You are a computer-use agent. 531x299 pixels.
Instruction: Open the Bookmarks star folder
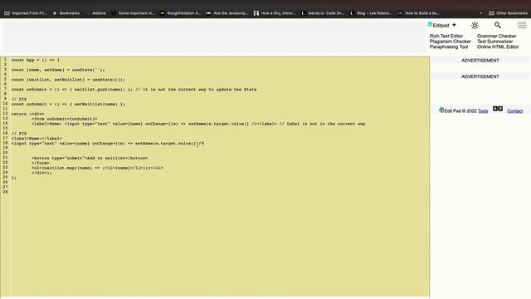(x=66, y=13)
